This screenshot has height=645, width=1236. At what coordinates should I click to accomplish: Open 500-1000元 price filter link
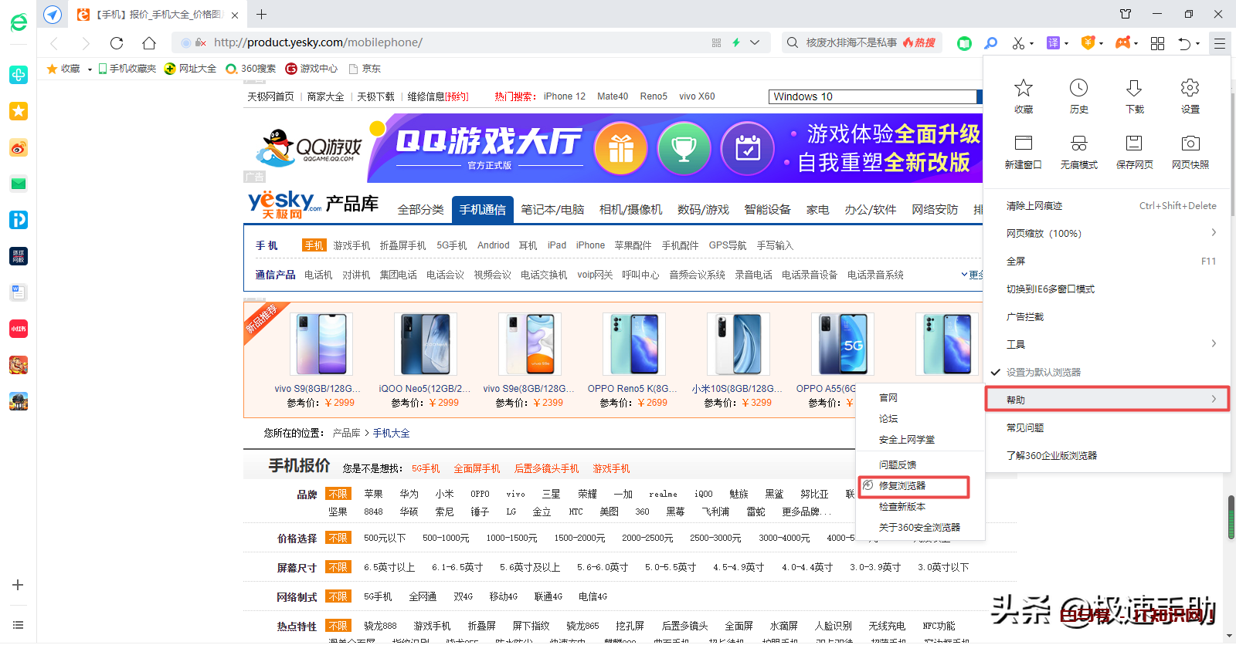click(446, 538)
